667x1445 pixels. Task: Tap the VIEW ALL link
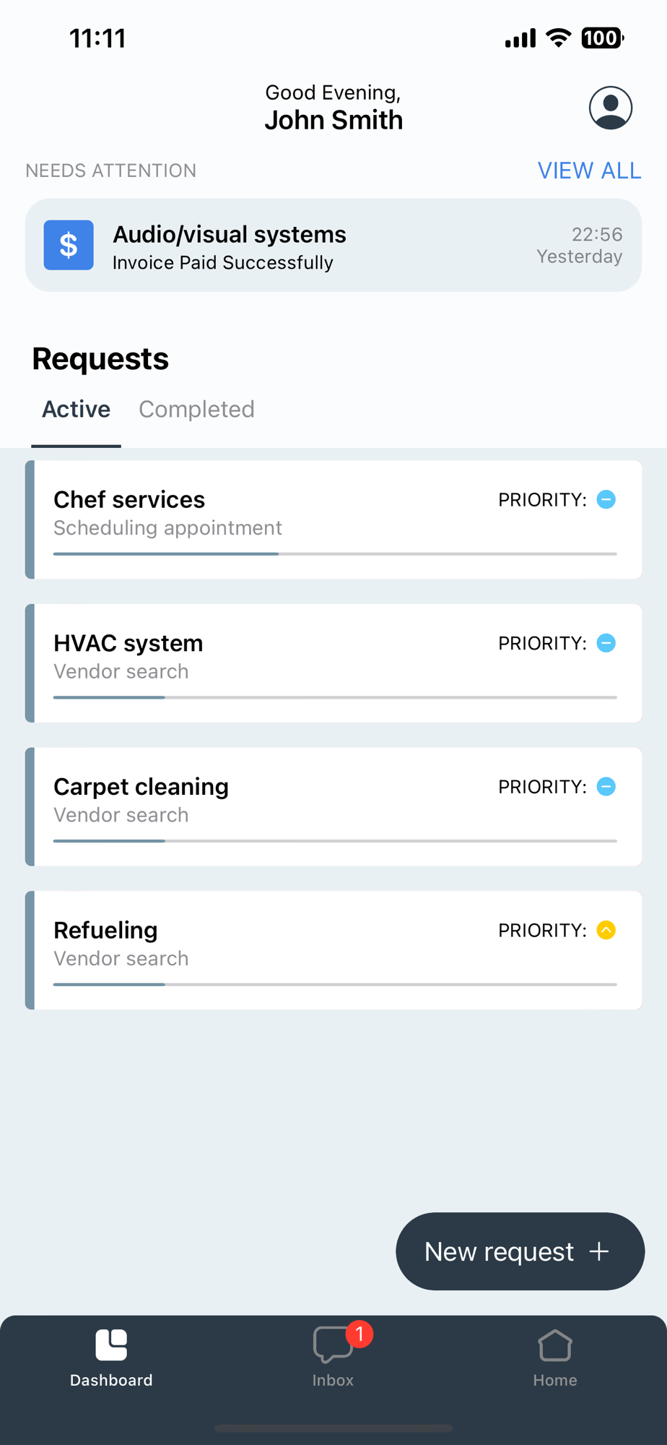[x=589, y=171]
